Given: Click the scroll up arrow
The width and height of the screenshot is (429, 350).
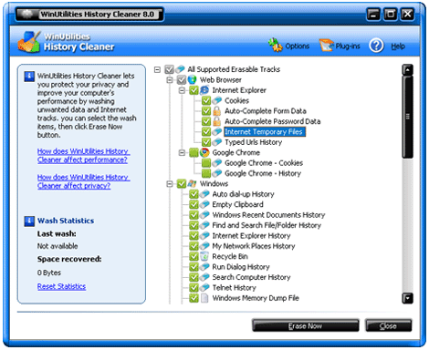Looking at the screenshot, I should tap(407, 70).
